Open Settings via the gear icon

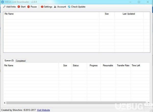coord(42,7)
